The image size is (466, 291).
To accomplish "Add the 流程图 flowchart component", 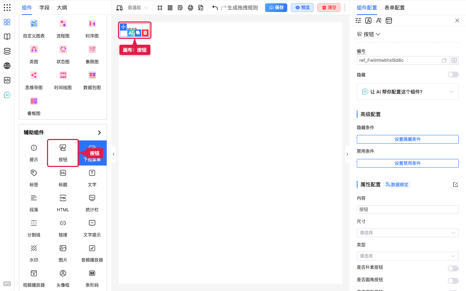I will [x=63, y=29].
